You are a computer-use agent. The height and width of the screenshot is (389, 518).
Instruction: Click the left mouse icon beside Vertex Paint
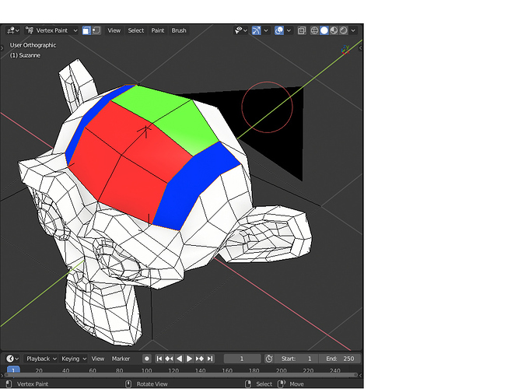pos(9,384)
